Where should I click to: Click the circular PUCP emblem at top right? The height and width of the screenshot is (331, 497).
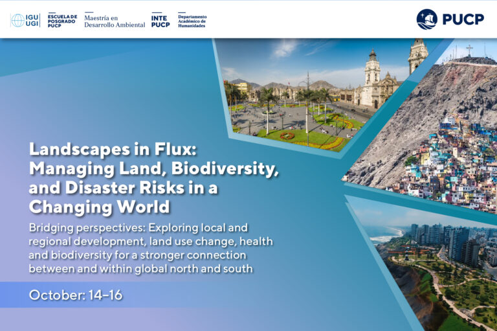pos(427,19)
